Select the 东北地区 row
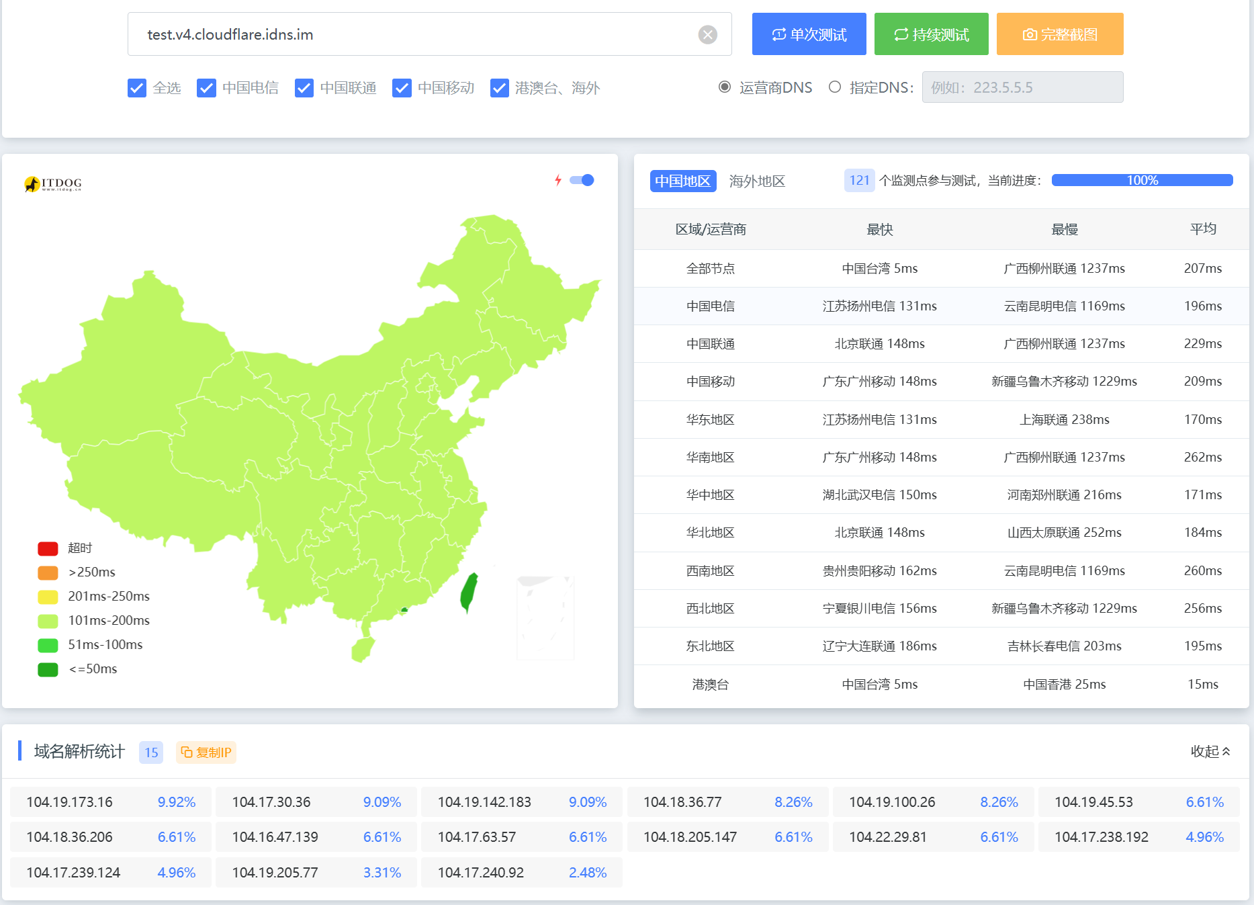1254x905 pixels. pyautogui.click(x=941, y=646)
